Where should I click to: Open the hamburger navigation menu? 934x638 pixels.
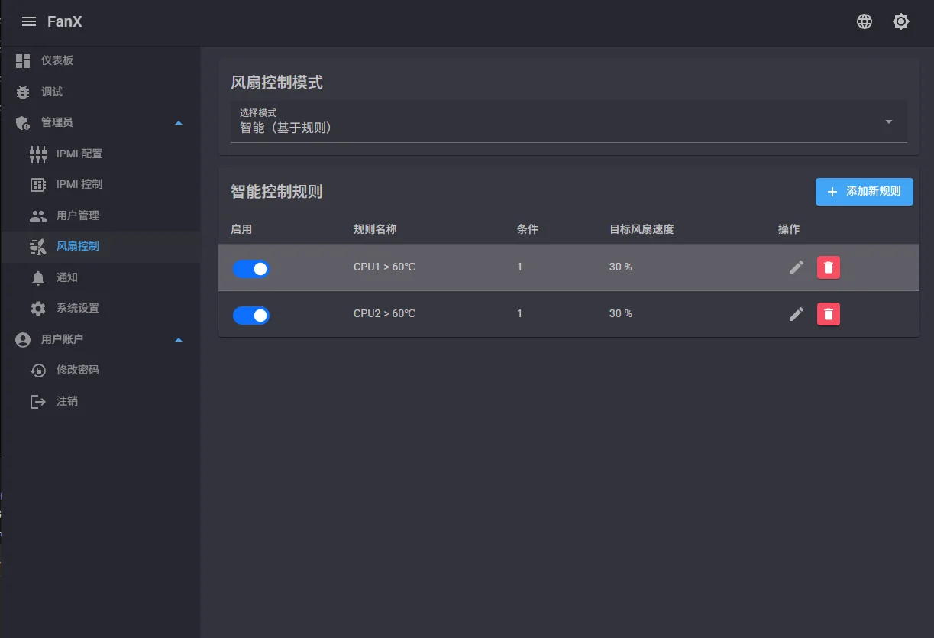click(x=29, y=21)
